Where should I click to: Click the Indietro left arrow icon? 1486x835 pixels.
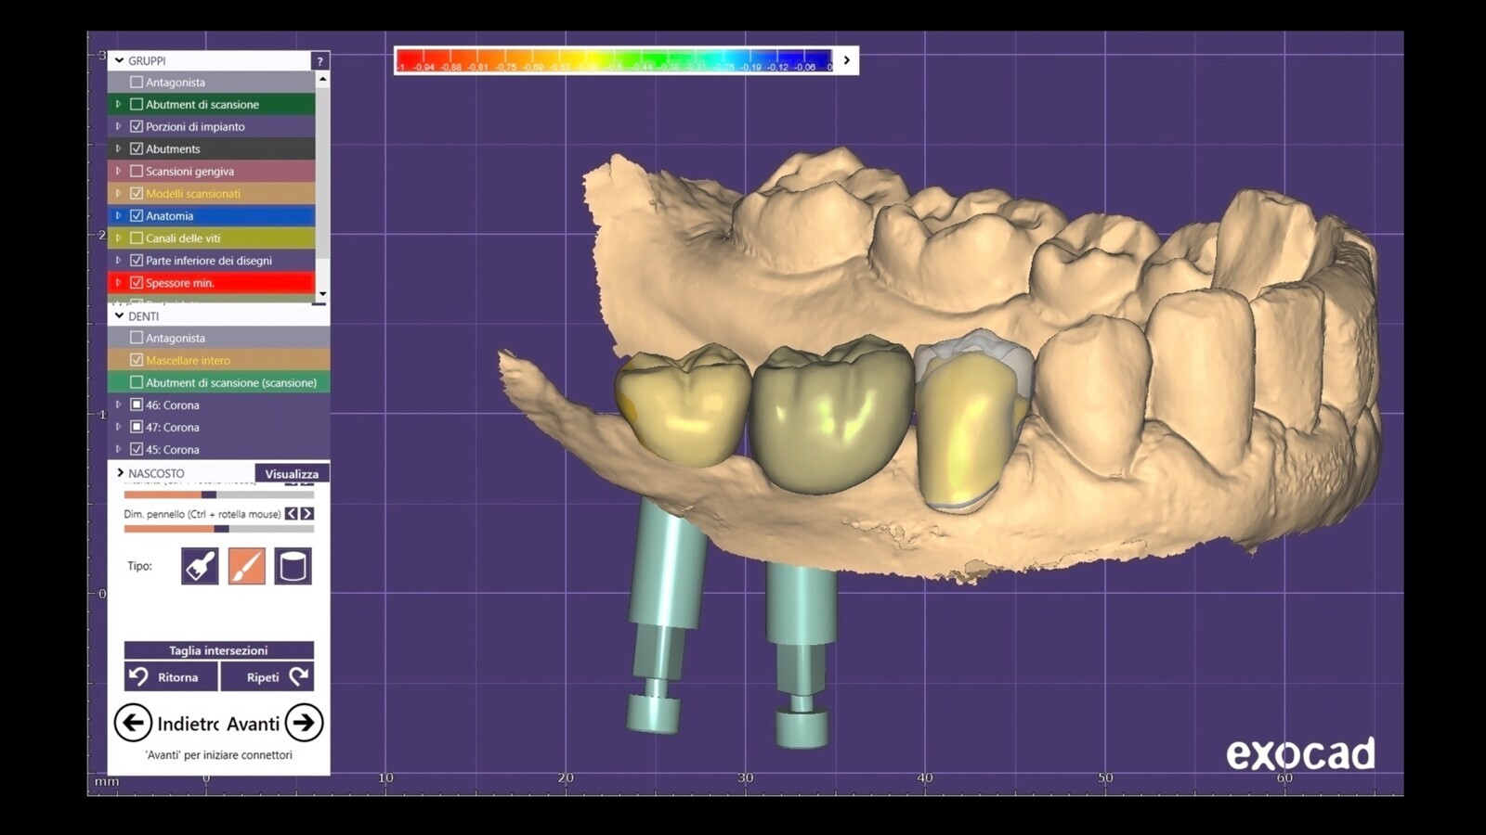click(133, 723)
